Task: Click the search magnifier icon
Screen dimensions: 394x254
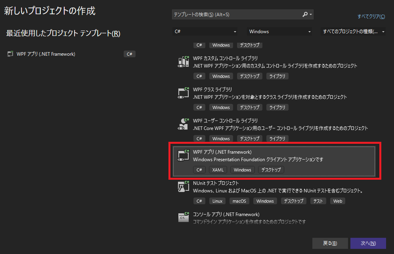Action: click(x=305, y=15)
